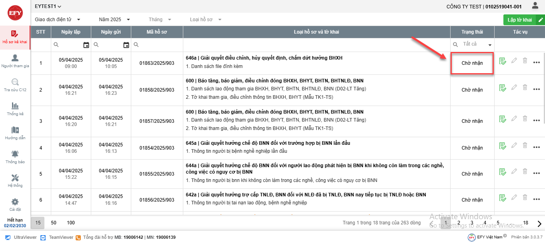This screenshot has height=242, width=545.
Task: Expand EYTEST1 account dropdown
Action: tap(48, 6)
